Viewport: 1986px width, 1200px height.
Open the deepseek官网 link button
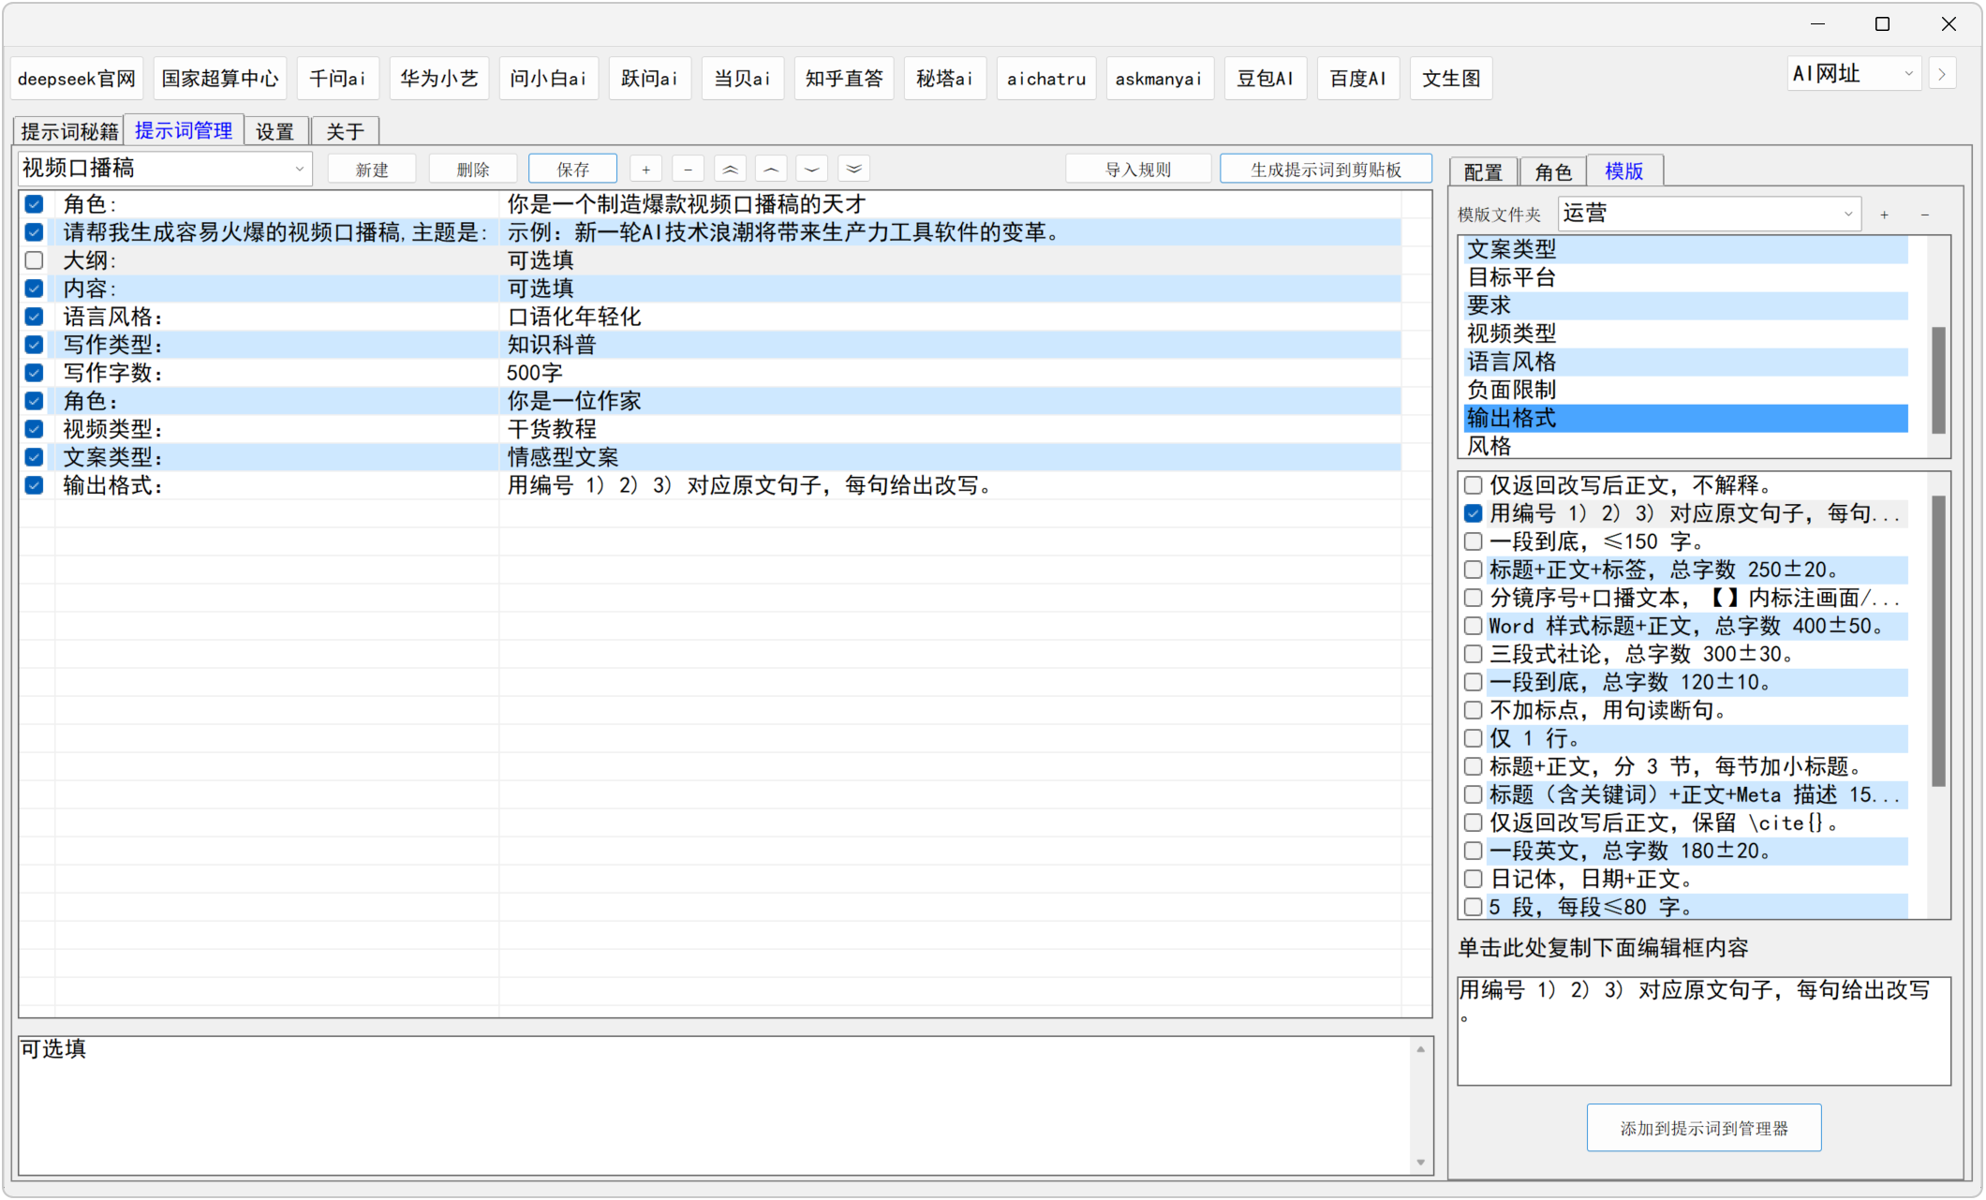point(77,79)
